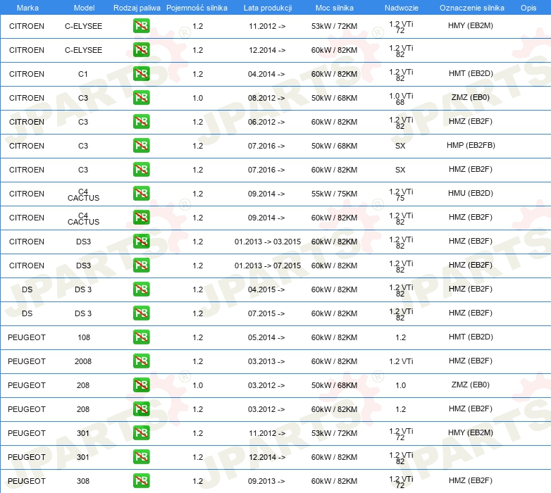Click the 1.0 VTi 68 body cell
The width and height of the screenshot is (551, 493).
click(401, 99)
